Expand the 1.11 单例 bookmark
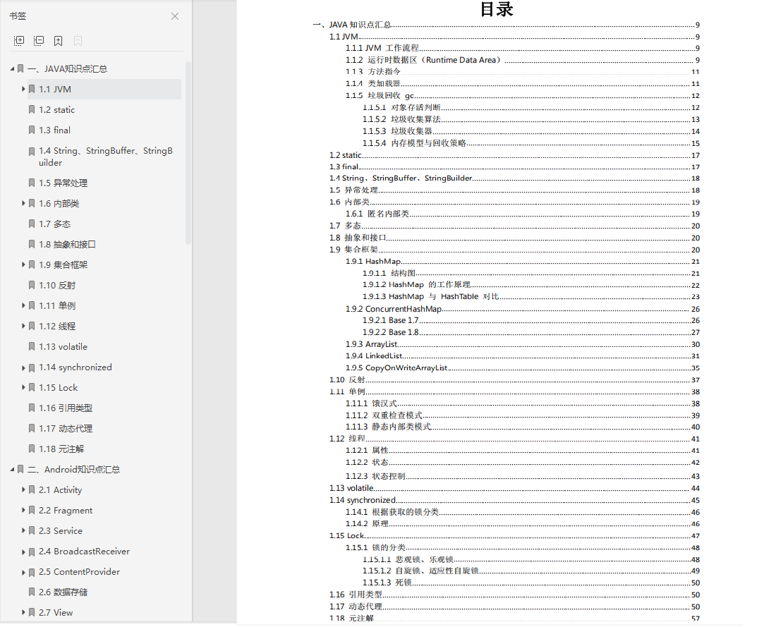Screen dimensions: 764x627 23,305
